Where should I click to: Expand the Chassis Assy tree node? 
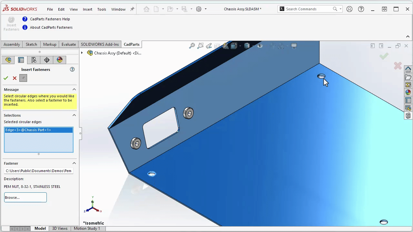(82, 53)
